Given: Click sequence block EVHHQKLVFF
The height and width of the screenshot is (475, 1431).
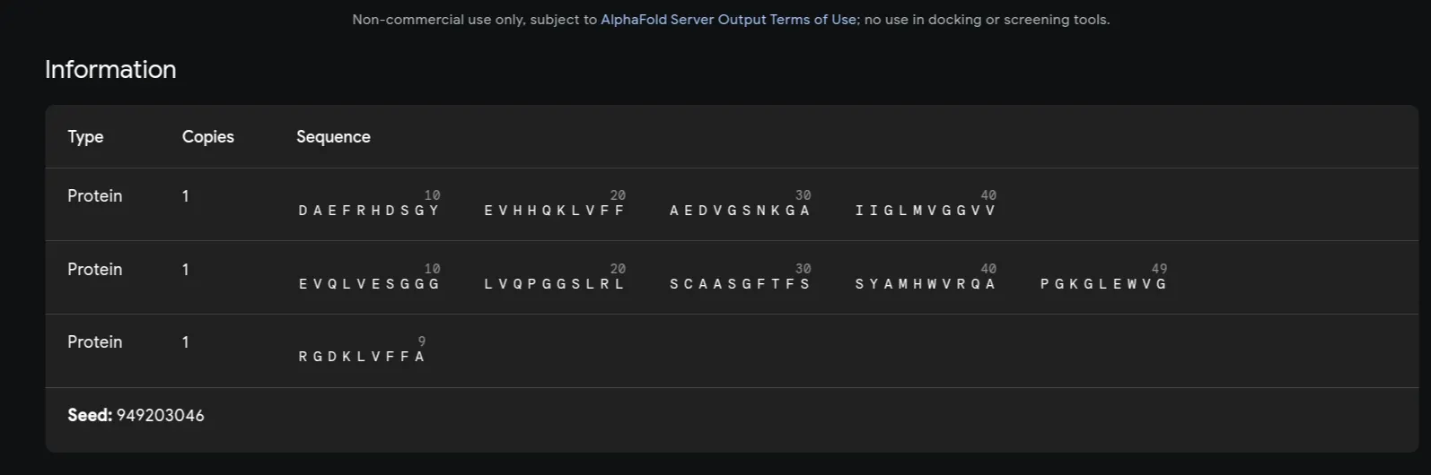Looking at the screenshot, I should (x=555, y=211).
